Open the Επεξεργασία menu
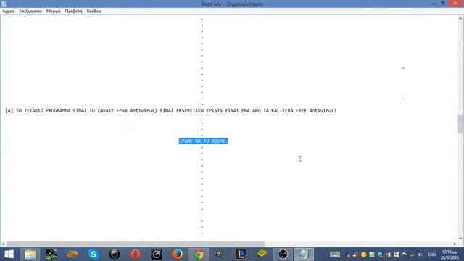464x261 pixels. 30,12
